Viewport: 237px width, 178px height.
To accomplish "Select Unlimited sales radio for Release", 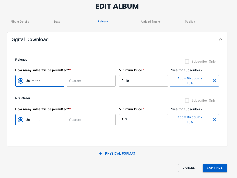I will coord(21,81).
